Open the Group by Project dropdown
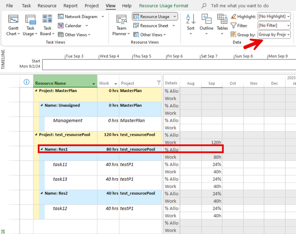Viewport: 296px width, 234px height. (x=289, y=34)
